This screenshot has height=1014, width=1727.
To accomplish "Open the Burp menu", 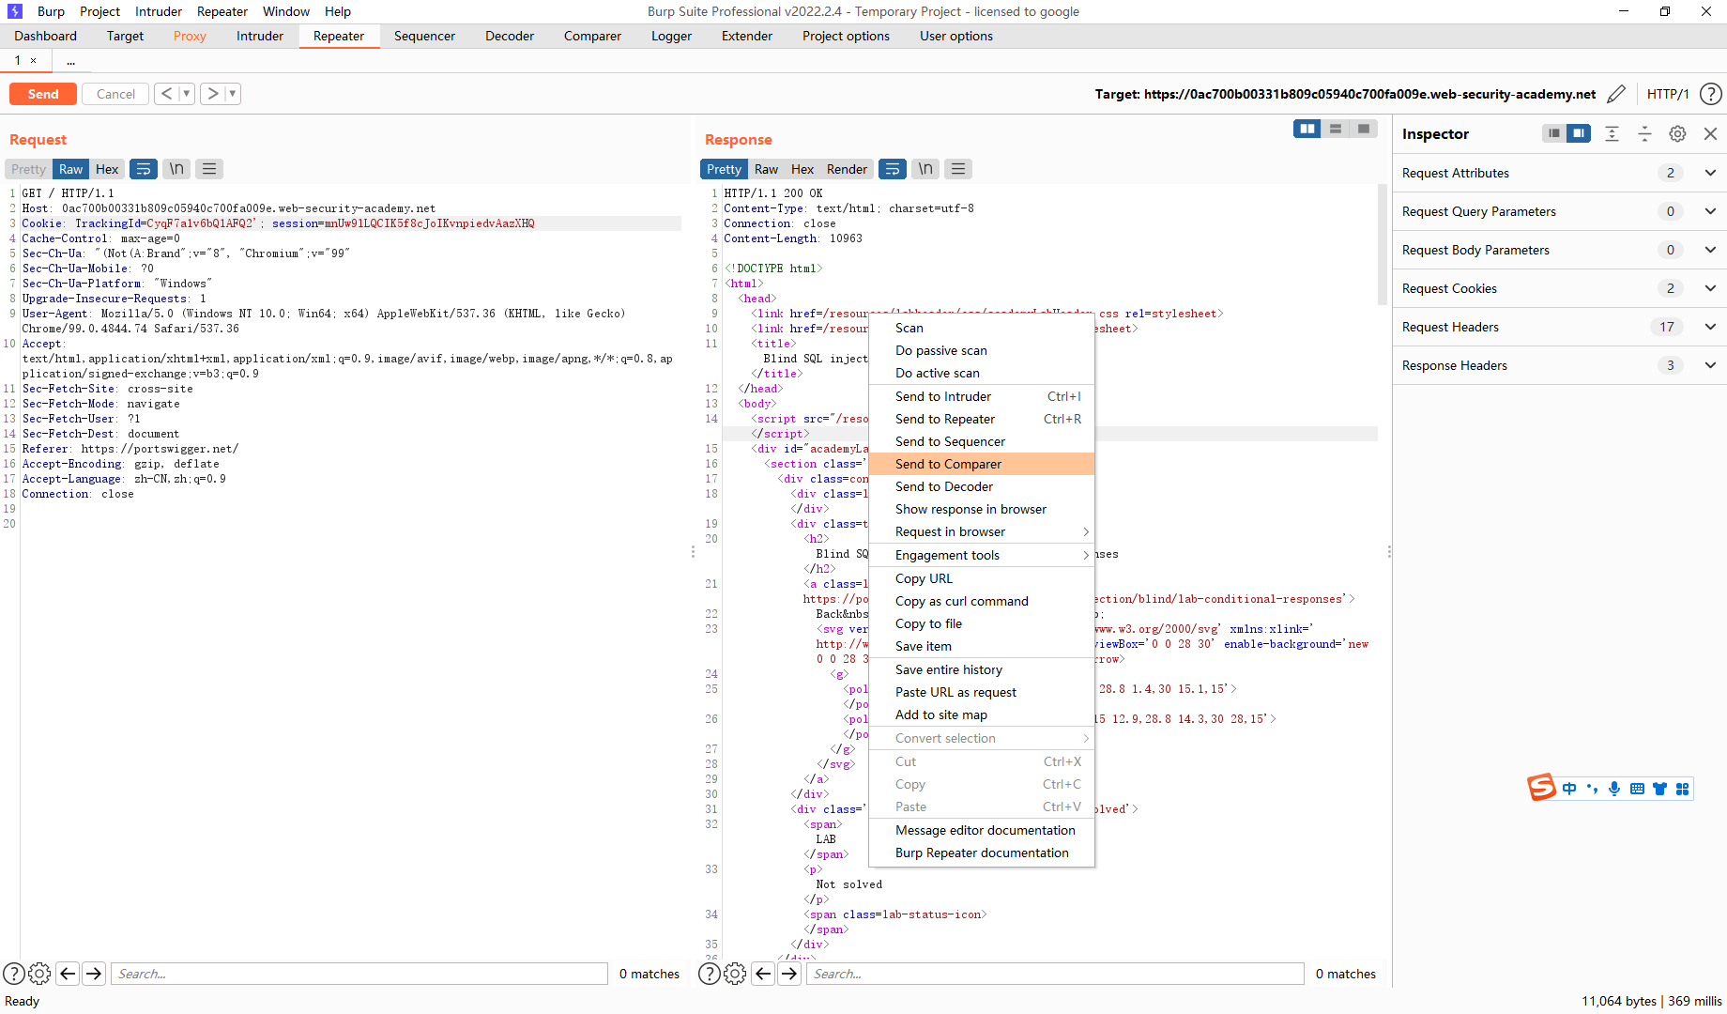I will point(51,11).
